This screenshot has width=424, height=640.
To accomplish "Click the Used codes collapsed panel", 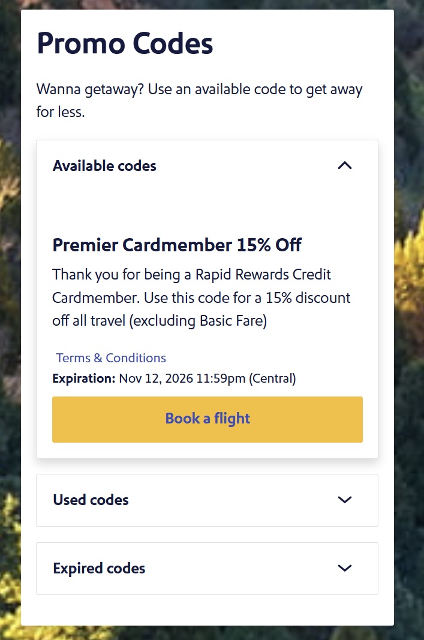I will (207, 500).
